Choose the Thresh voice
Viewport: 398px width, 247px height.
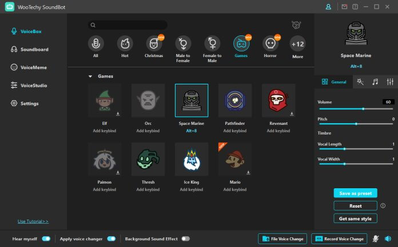148,159
